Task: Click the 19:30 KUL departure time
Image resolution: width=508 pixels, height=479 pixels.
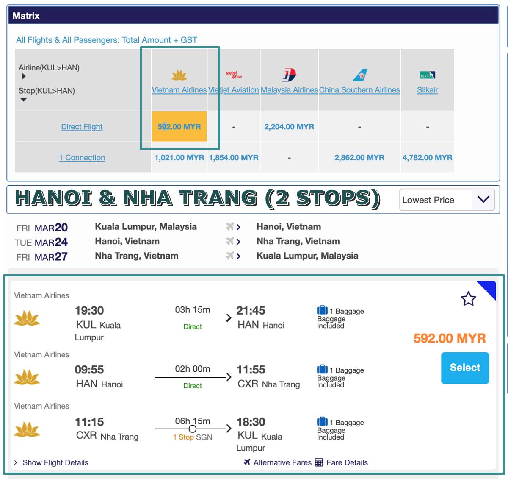Action: click(x=89, y=311)
